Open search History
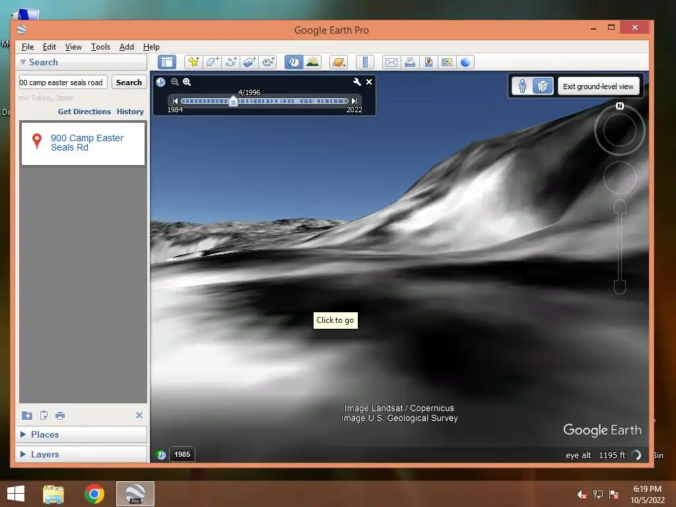The width and height of the screenshot is (676, 507). [x=130, y=112]
